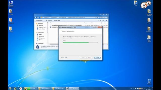Click the disabled Next button in setup
Viewport: 161px width, 90px height.
pos(89,58)
